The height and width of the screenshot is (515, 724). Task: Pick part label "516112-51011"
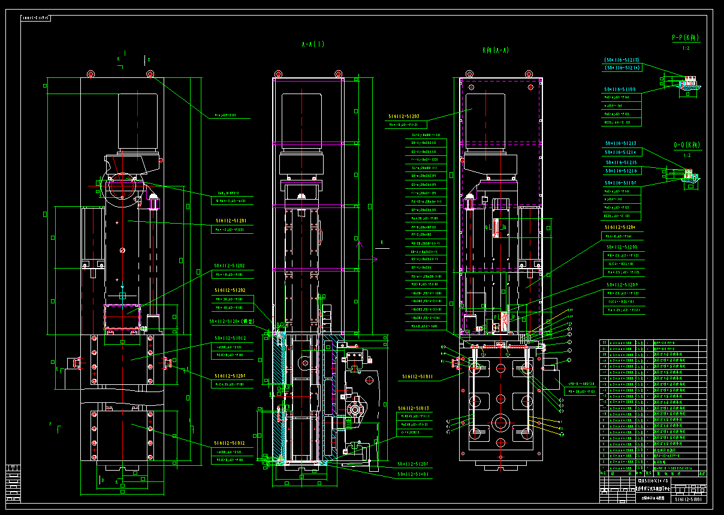(417, 378)
